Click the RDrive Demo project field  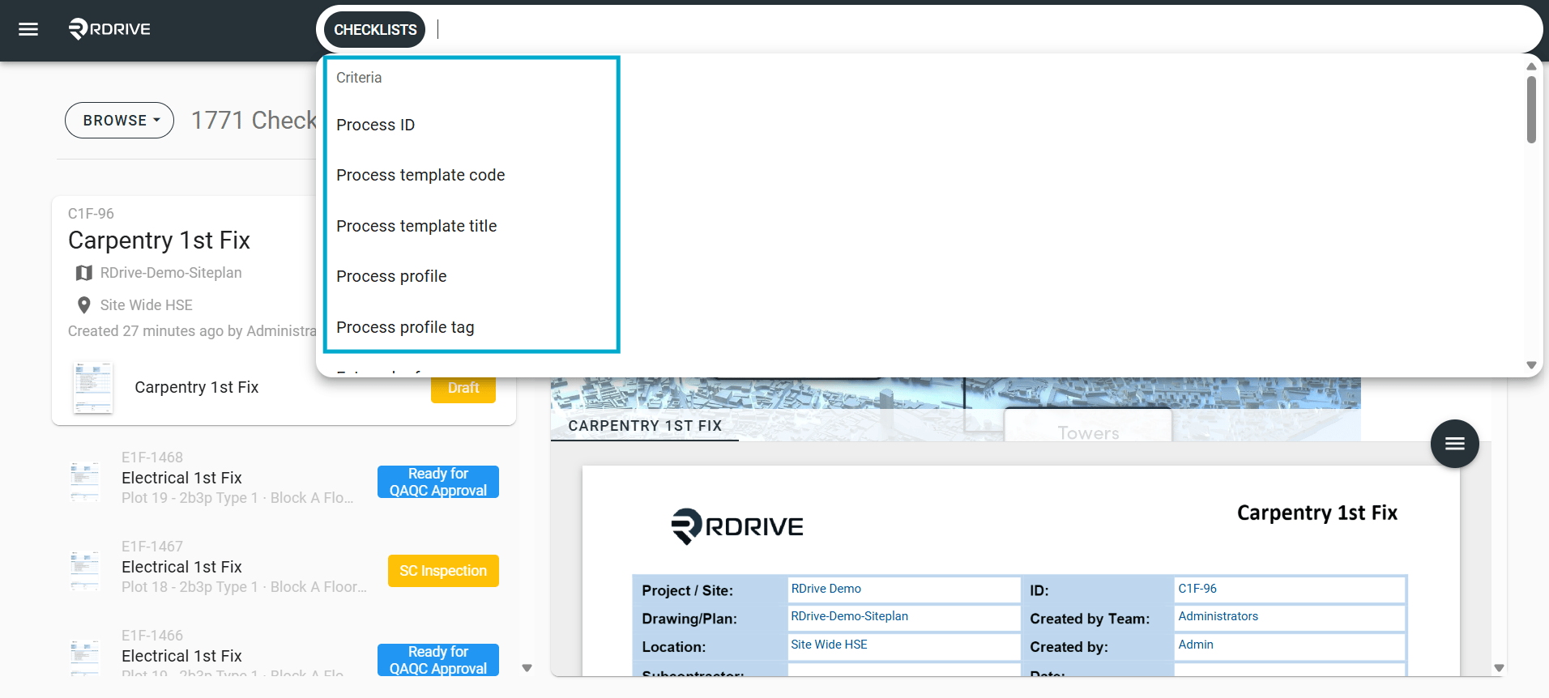[x=903, y=589]
